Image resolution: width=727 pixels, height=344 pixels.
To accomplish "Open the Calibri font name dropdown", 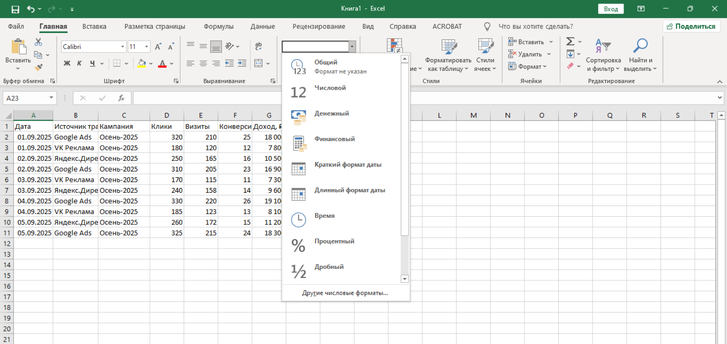I will (x=122, y=47).
